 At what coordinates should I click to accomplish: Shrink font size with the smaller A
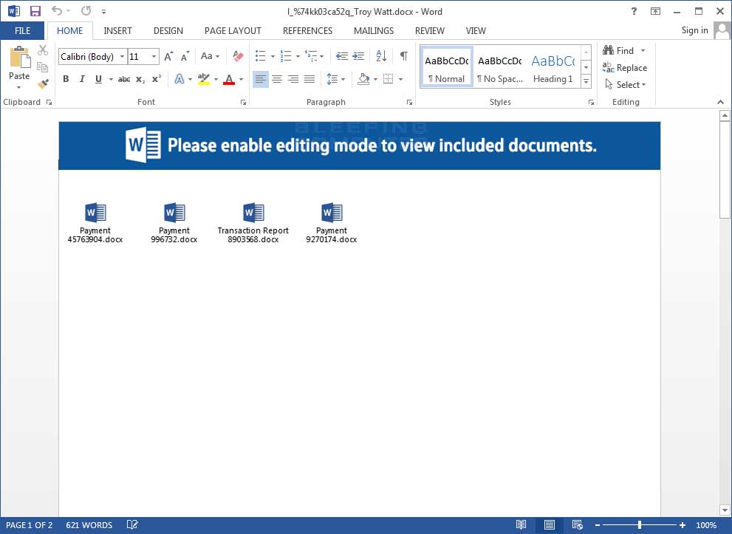click(185, 56)
